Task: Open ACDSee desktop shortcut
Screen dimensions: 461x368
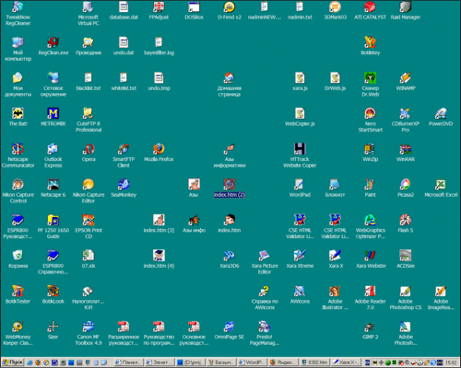Action: 406,255
